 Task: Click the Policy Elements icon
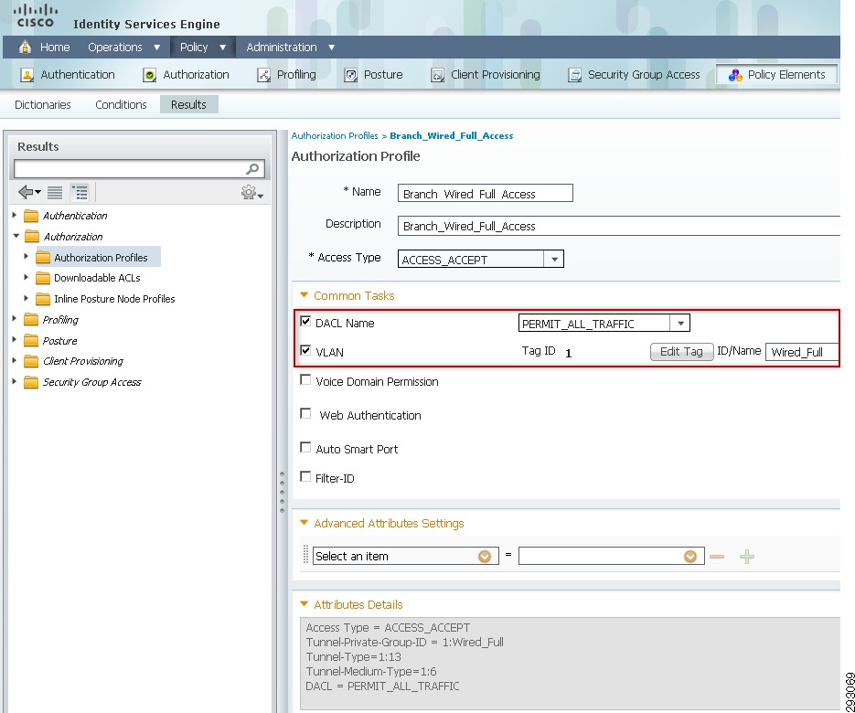click(735, 75)
